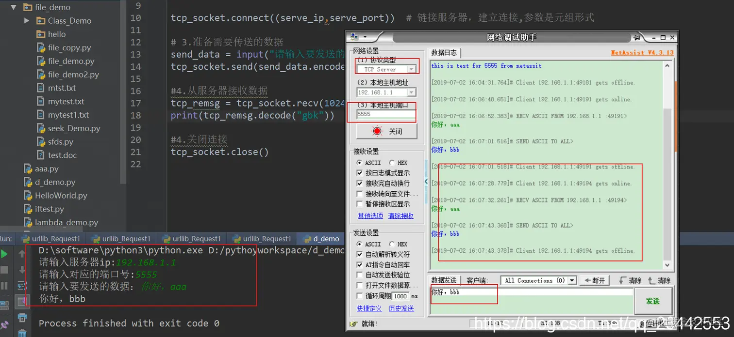Click the local port field showing 5555

pyautogui.click(x=386, y=114)
